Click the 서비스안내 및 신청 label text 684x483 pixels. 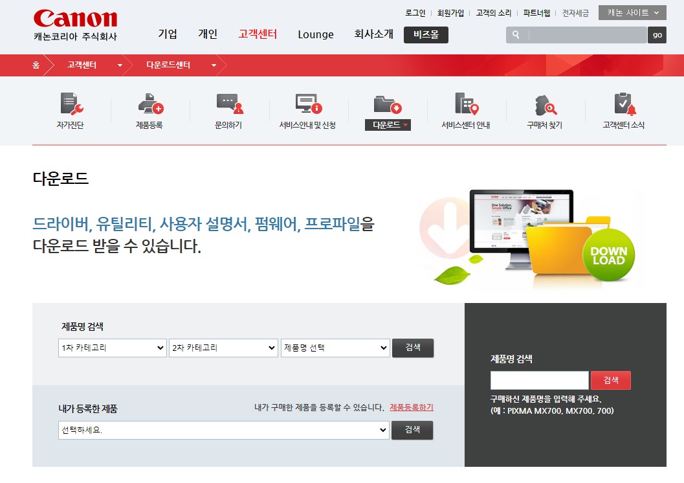click(307, 125)
